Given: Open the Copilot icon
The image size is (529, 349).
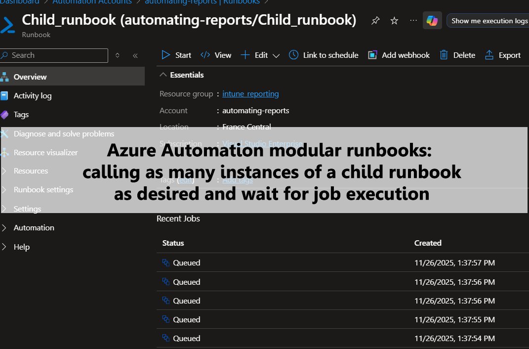Looking at the screenshot, I should pyautogui.click(x=432, y=21).
